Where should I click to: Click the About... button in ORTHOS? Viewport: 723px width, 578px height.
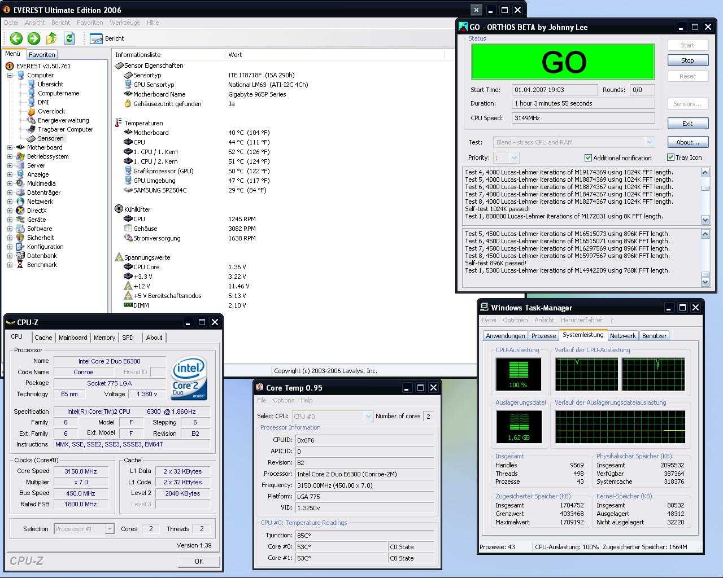click(x=687, y=142)
